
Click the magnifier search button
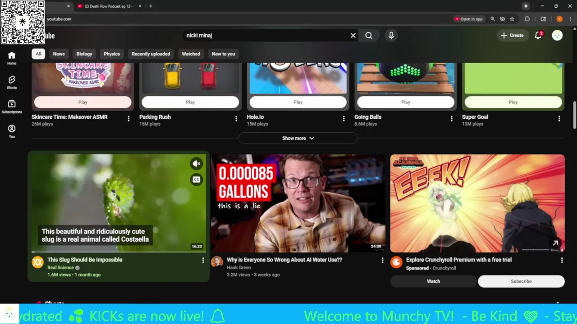pyautogui.click(x=369, y=36)
